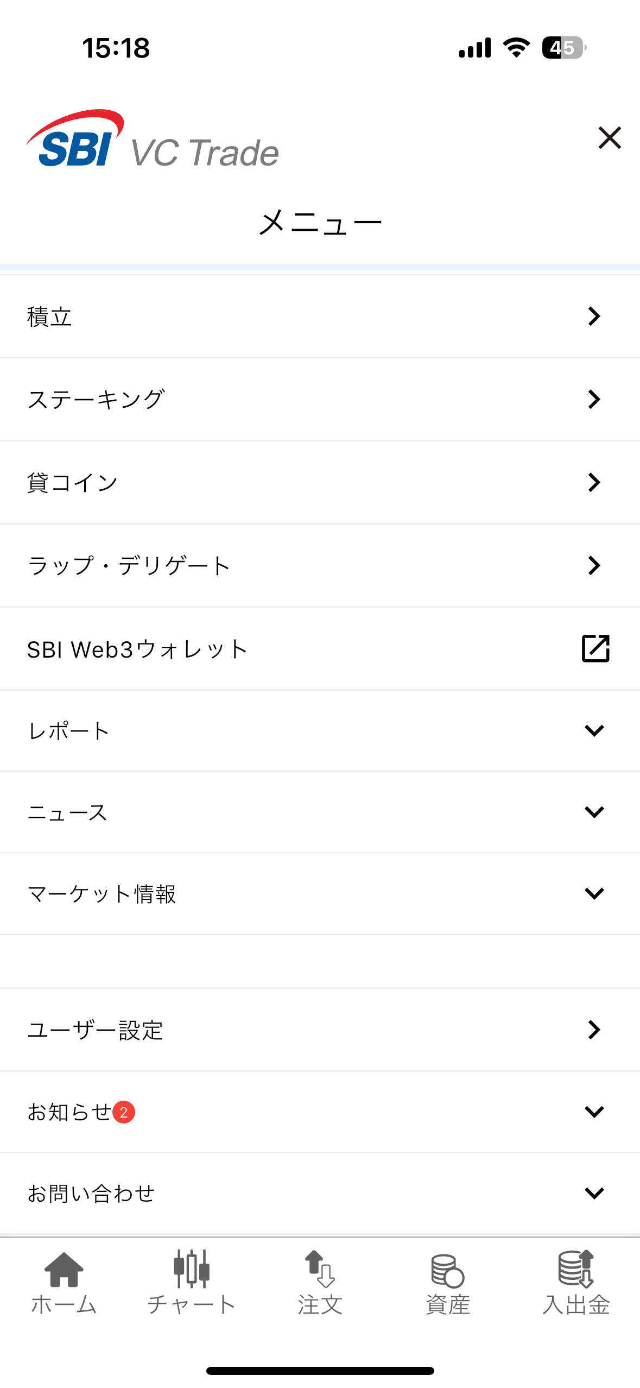Tap the Order (注文) arrows icon
The image size is (640, 1388).
[320, 1269]
